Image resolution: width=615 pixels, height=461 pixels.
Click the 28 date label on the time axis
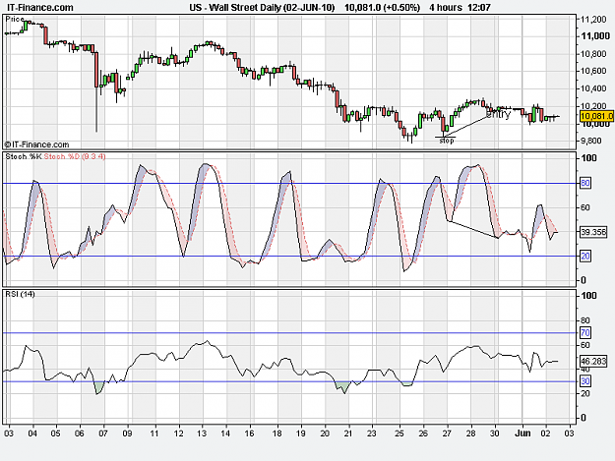tap(470, 433)
